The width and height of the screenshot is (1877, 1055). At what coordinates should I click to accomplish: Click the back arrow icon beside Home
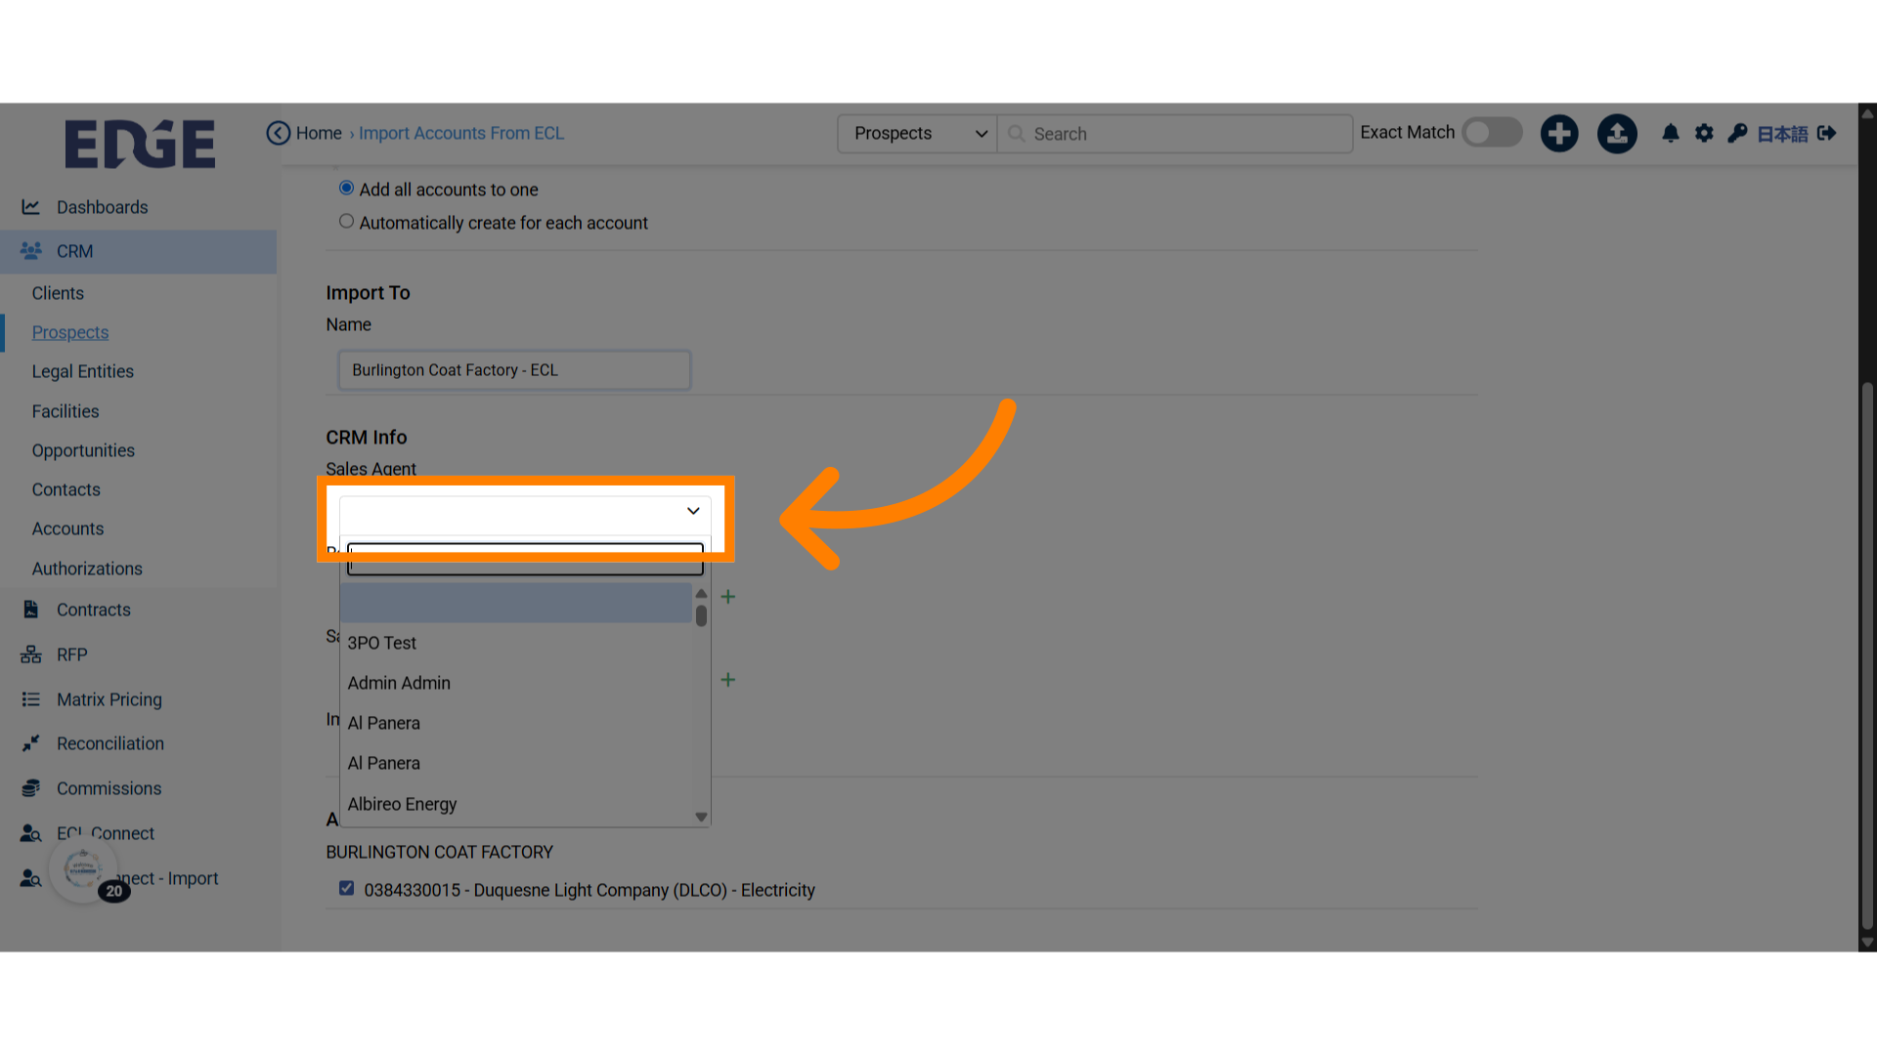tap(279, 133)
